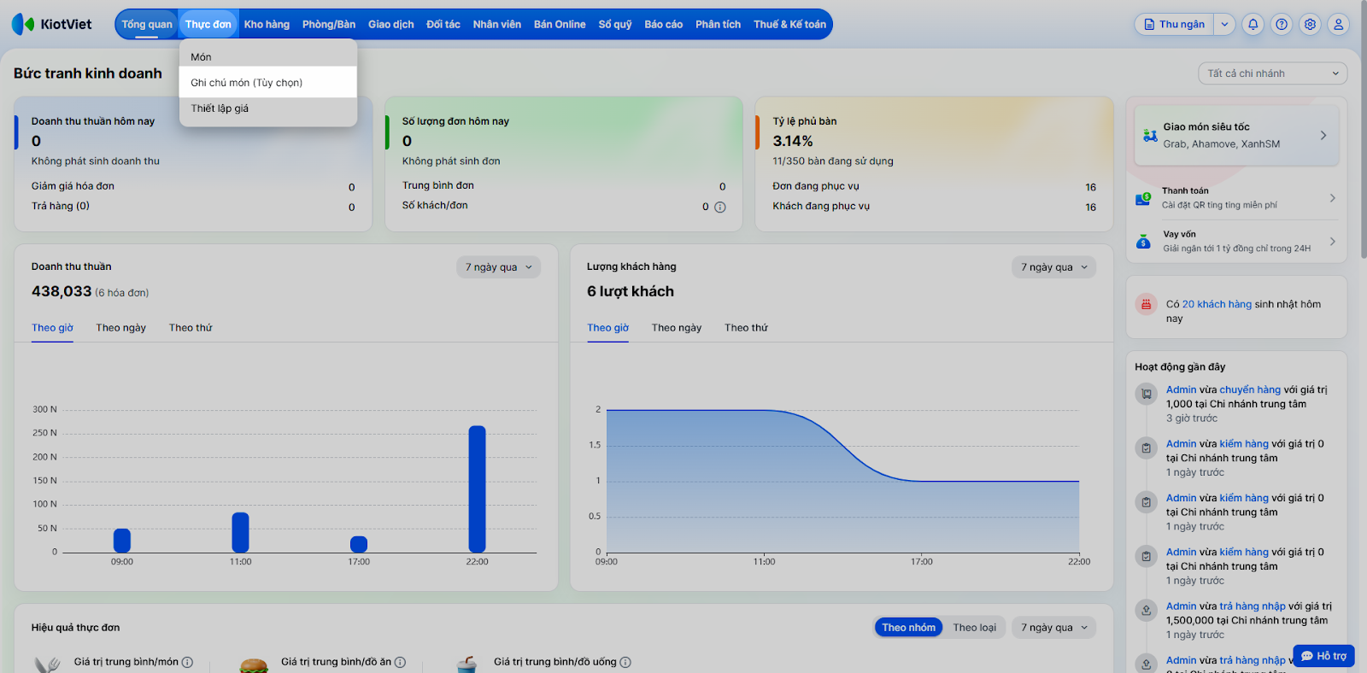Click the 09:00 revenue bar in chart
This screenshot has width=1367, height=673.
point(122,541)
